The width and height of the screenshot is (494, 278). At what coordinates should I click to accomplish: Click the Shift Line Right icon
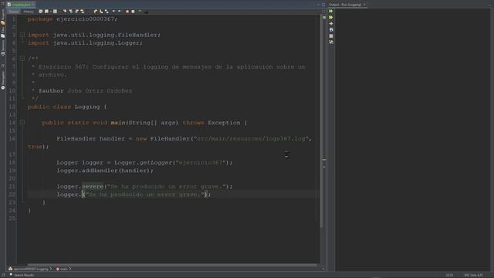120,12
